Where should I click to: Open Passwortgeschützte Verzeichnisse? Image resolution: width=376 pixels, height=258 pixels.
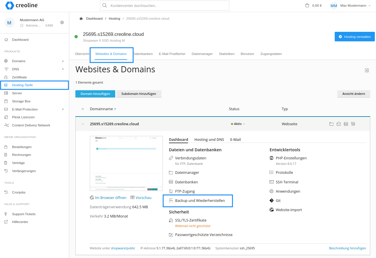pos(204,235)
